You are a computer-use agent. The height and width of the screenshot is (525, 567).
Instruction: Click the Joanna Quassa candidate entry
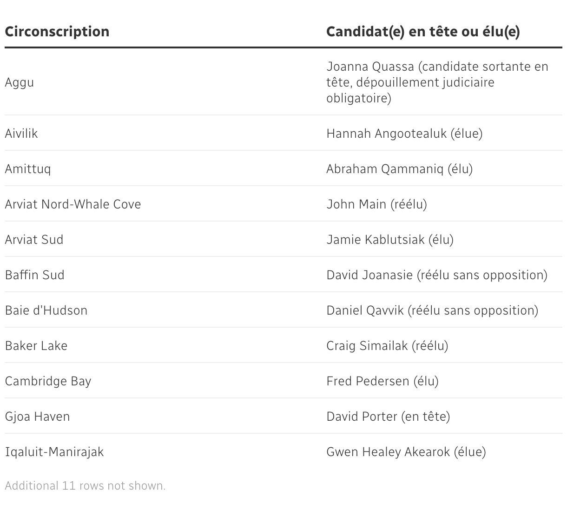(437, 82)
